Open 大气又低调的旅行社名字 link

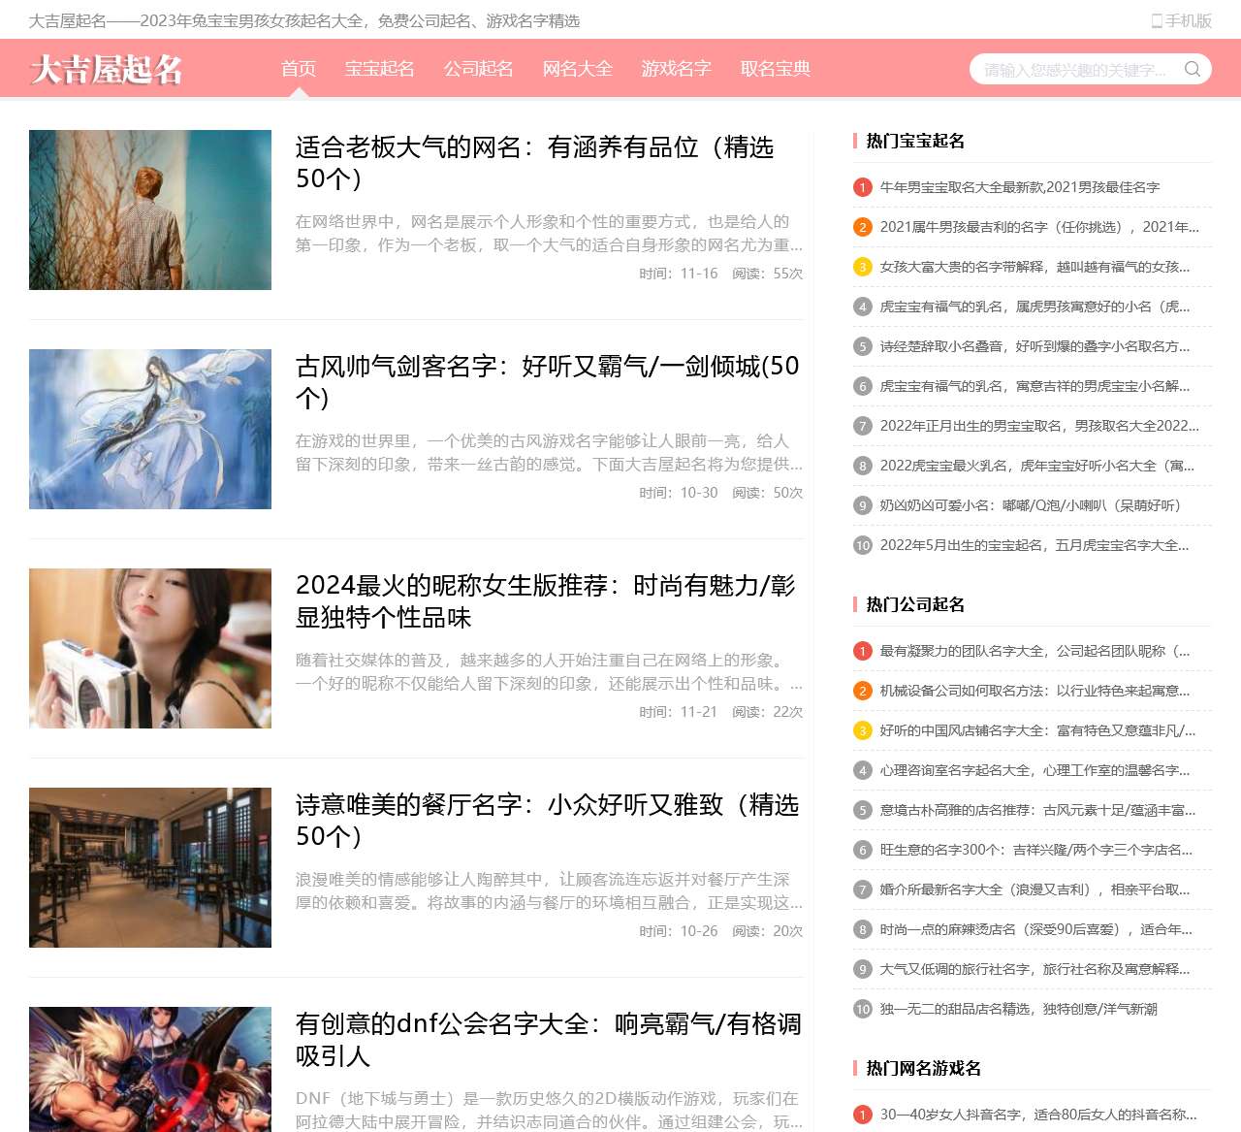(x=1034, y=969)
